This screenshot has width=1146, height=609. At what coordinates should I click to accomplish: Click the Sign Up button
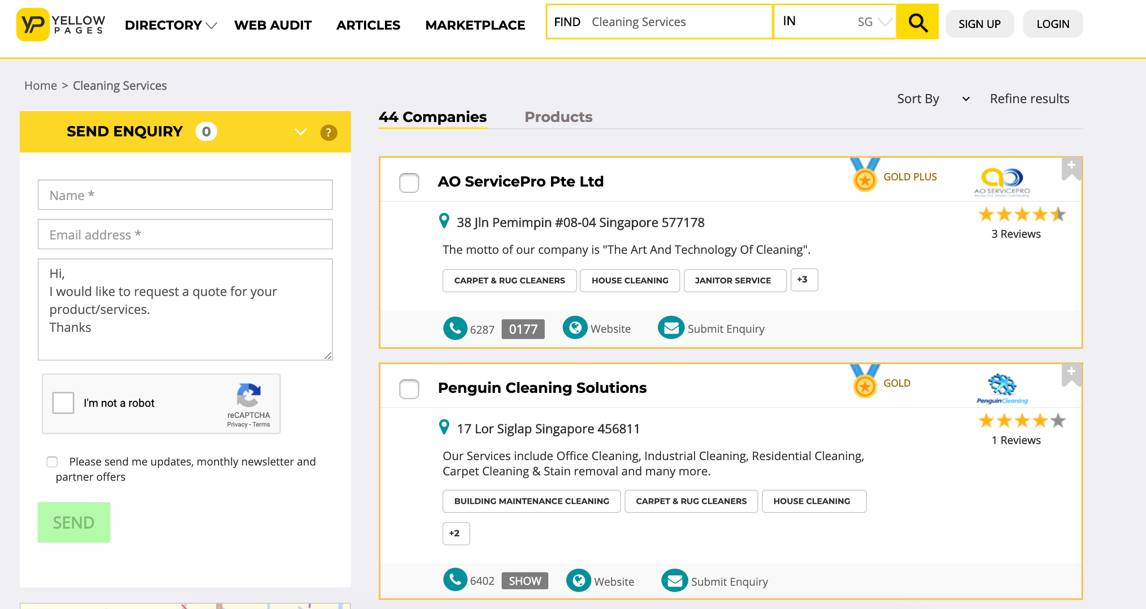979,24
